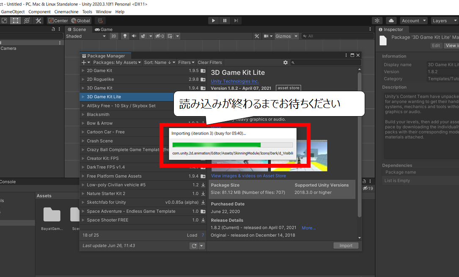
Task: Open the Tools menu
Action: click(87, 12)
